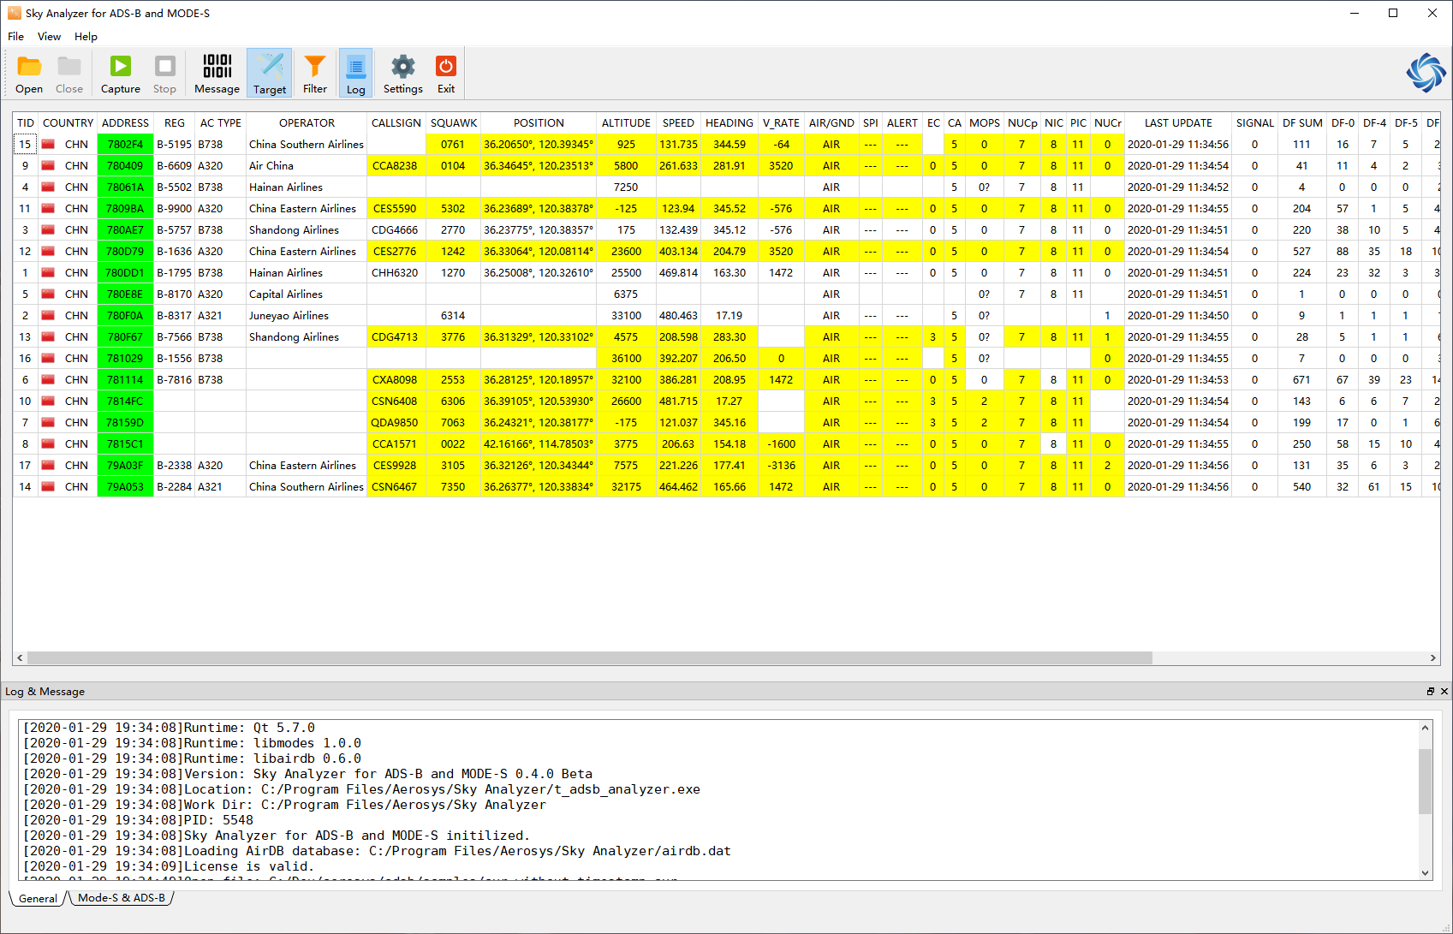Select address cell 780409
Viewport: 1453px width, 934px height.
pos(125,165)
